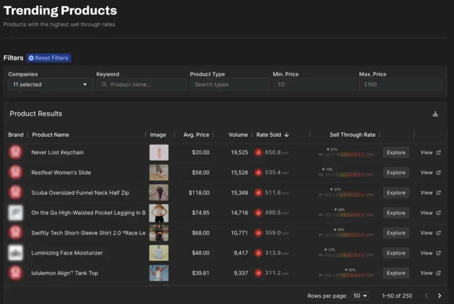Sort by the Sell Through Rate header
454x304 pixels.
tap(352, 135)
